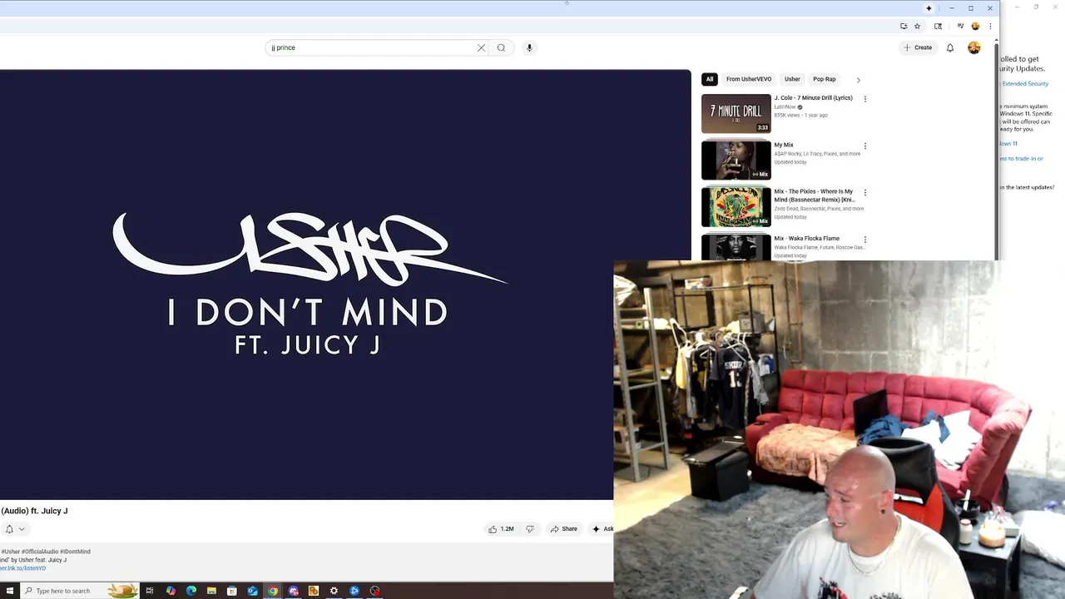Open Settings gear on the taskbar

(x=334, y=591)
